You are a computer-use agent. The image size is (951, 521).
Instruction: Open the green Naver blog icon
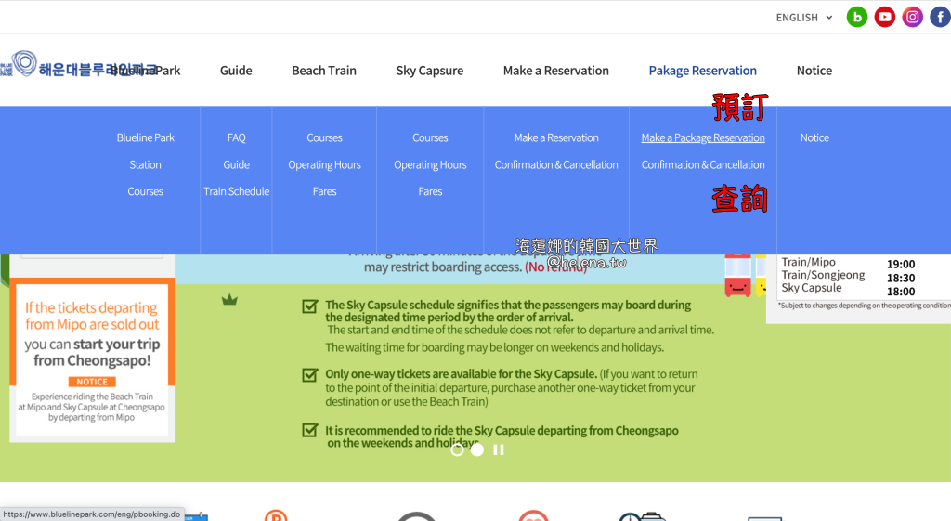[x=856, y=17]
